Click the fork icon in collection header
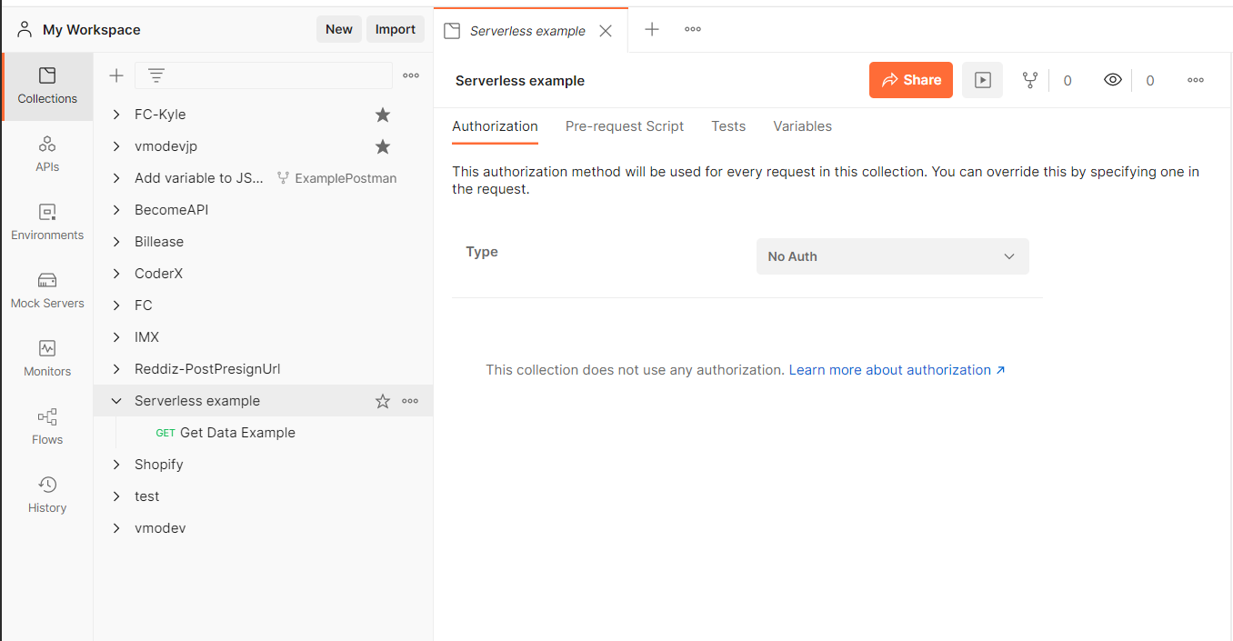The image size is (1233, 641). 1029,80
